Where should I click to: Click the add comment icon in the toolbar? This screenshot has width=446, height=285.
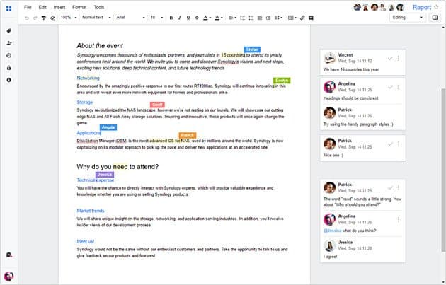(x=311, y=18)
